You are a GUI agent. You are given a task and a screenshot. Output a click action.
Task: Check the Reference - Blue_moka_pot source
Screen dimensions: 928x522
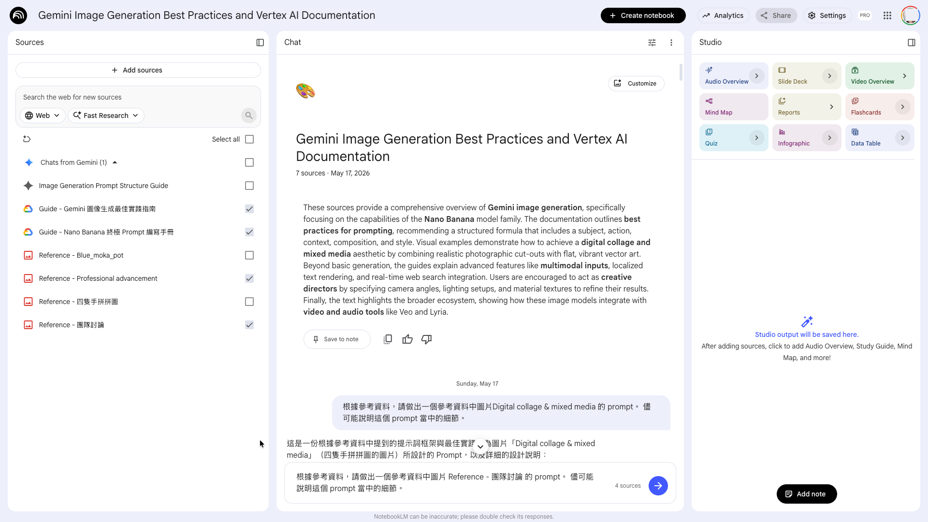click(x=249, y=255)
